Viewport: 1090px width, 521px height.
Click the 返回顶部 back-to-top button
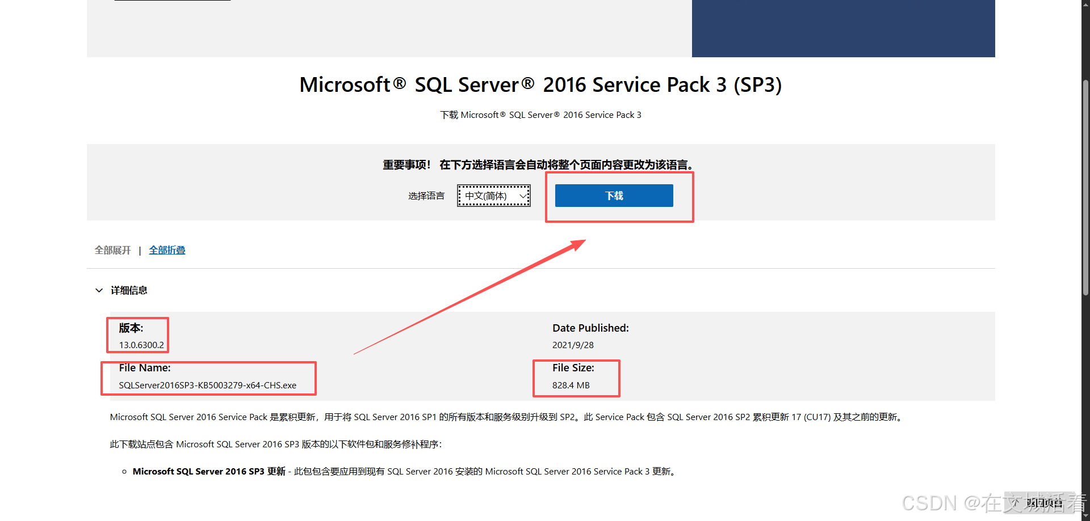point(1040,502)
